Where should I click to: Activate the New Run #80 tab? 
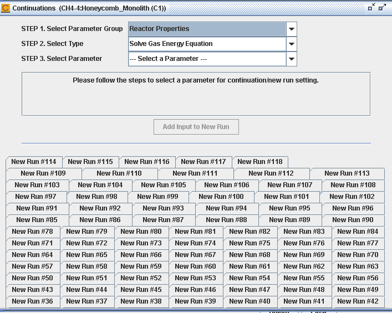pos(141,232)
